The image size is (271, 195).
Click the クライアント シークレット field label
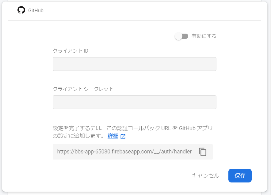83,89
